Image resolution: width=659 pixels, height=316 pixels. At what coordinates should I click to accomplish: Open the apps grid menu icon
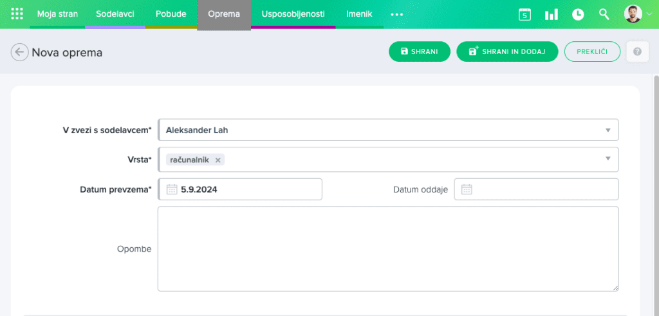(17, 14)
